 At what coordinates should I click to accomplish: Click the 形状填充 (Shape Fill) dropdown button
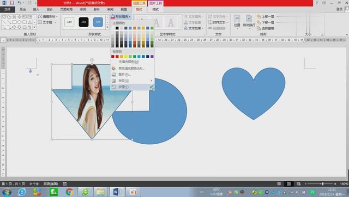tap(121, 16)
